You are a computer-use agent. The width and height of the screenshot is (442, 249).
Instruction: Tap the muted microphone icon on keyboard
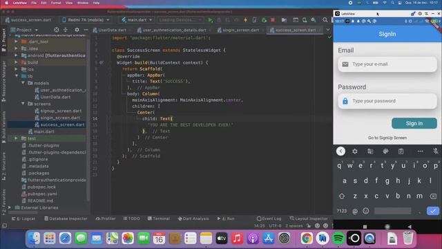(436, 151)
